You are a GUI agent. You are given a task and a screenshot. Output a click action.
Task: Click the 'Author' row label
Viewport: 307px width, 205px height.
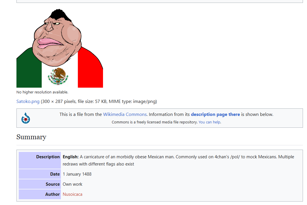point(40,194)
